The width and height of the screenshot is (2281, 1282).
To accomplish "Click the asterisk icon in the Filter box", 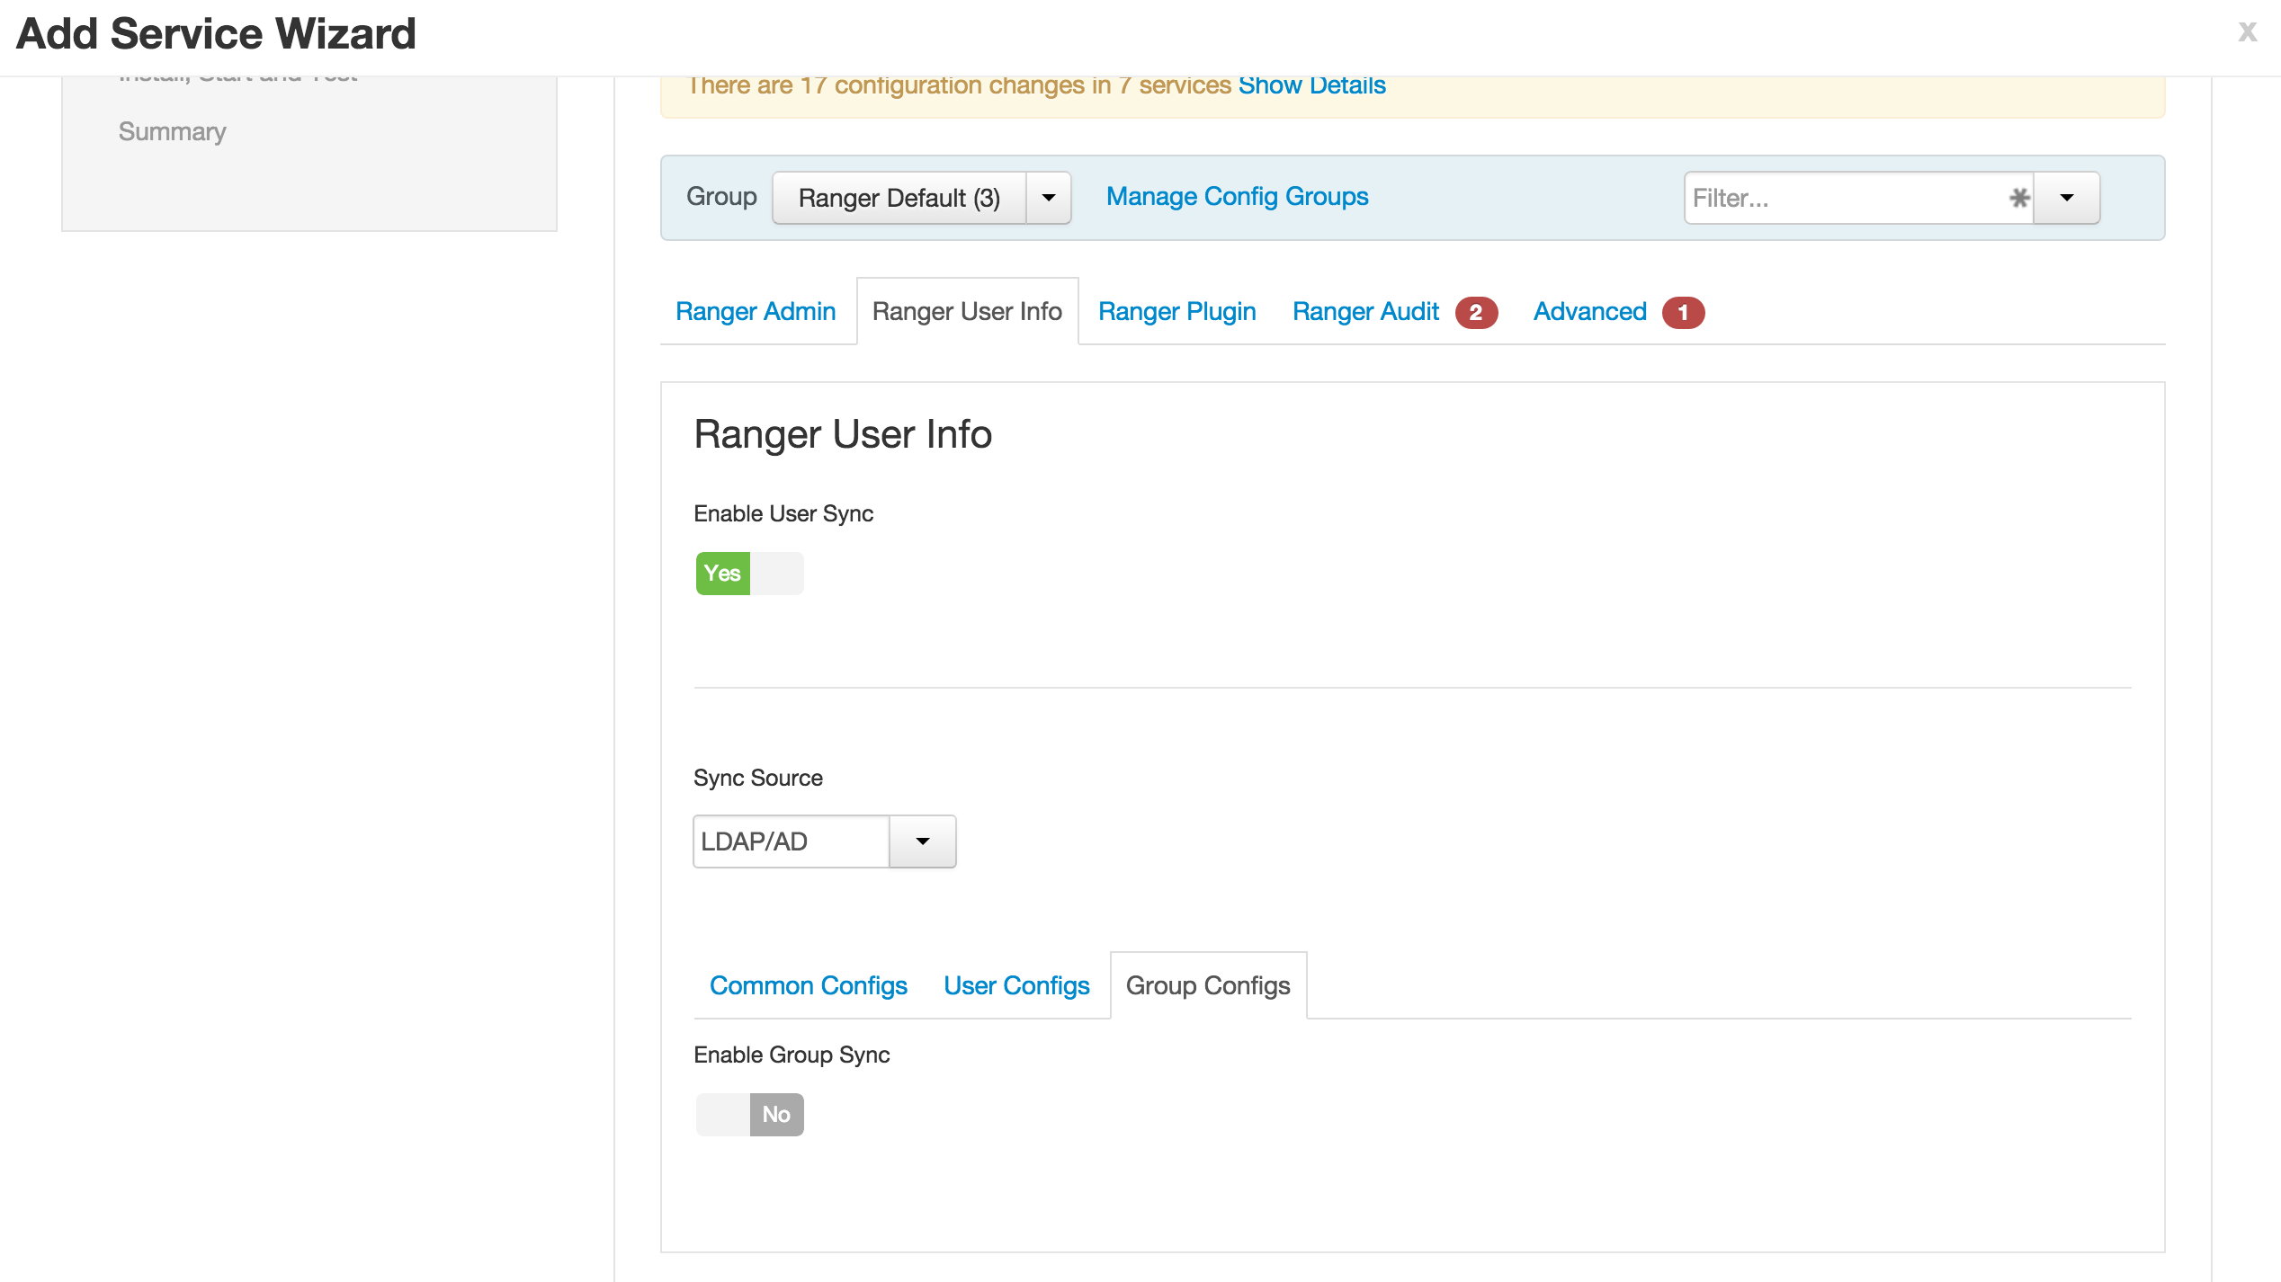I will point(2019,198).
